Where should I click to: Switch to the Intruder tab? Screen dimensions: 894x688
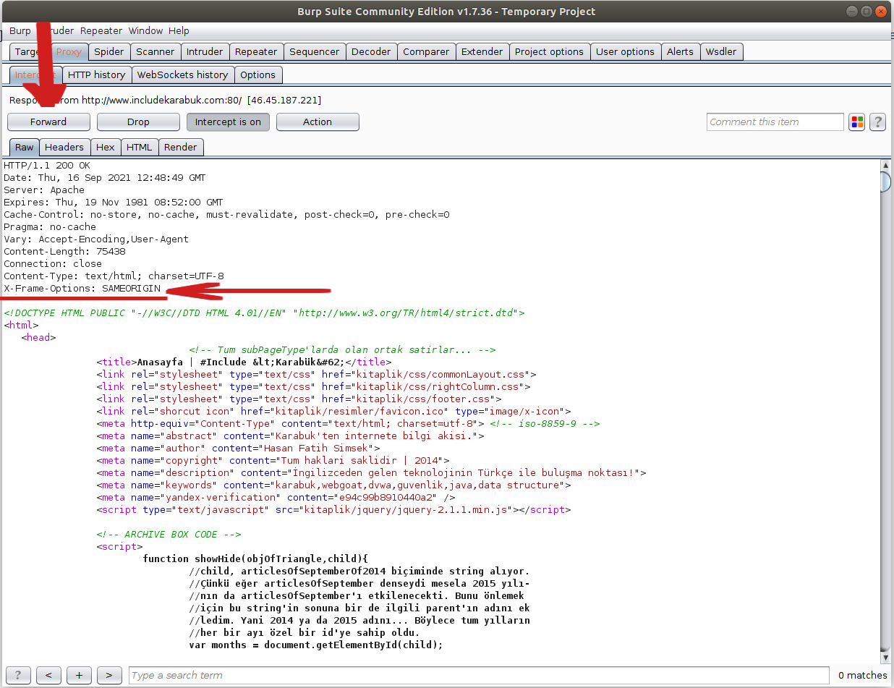coord(205,52)
